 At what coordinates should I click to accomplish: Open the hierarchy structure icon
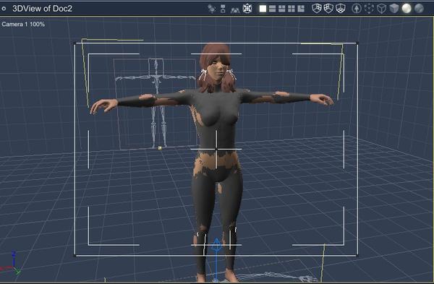[223, 9]
